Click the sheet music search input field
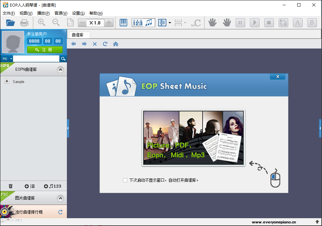 pyautogui.click(x=36, y=59)
